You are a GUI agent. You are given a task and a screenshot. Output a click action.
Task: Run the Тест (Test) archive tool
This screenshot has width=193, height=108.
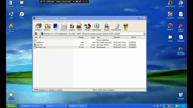point(55,27)
